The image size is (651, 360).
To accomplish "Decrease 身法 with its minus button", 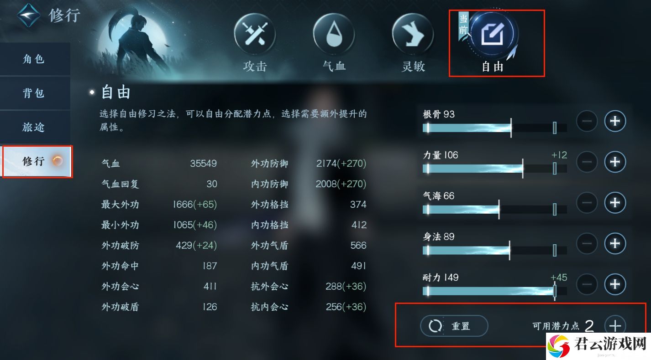I will (x=587, y=243).
